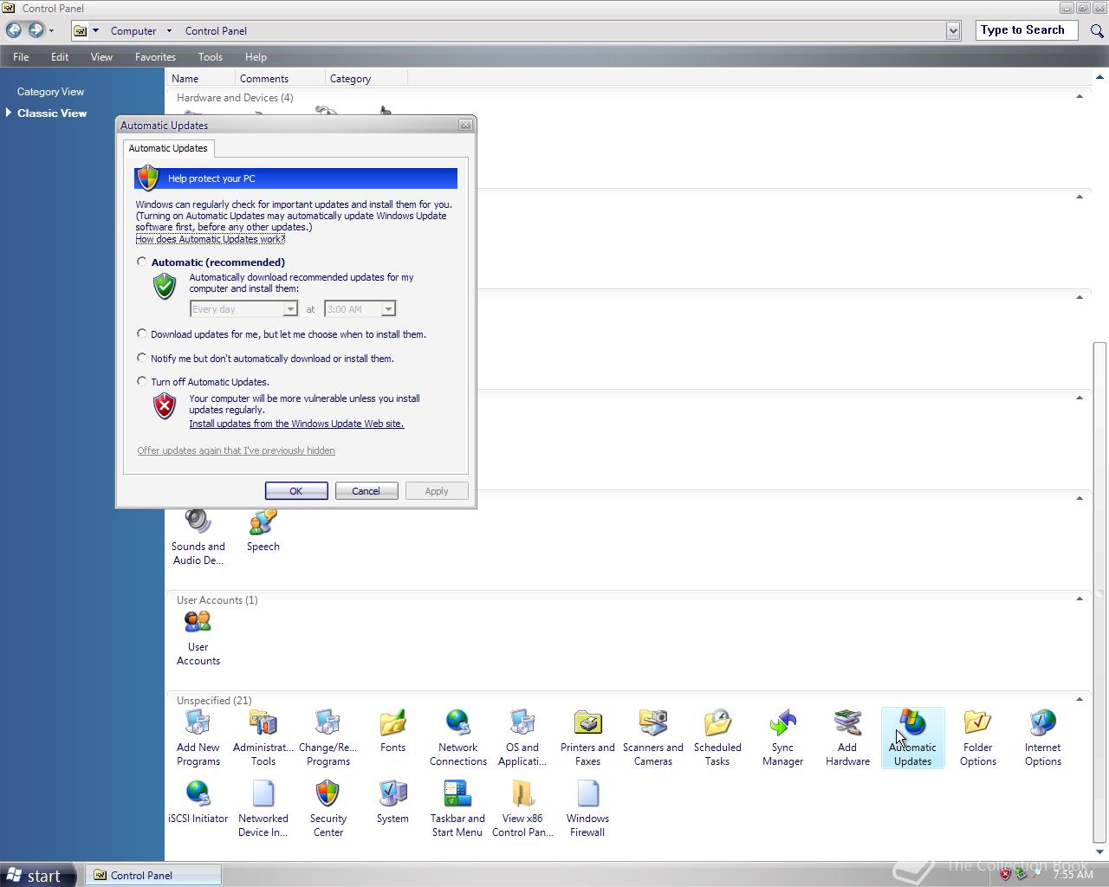The height and width of the screenshot is (887, 1109).
Task: Open the recent pages dropdown arrow
Action: point(51,30)
